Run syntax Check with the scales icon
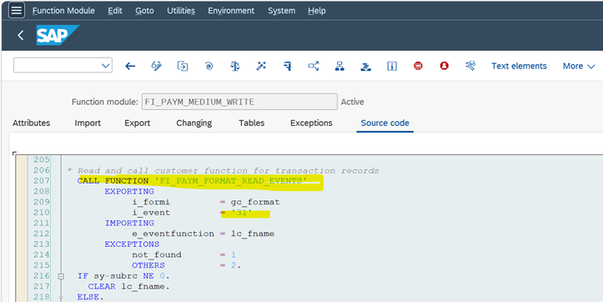 pyautogui.click(x=235, y=66)
